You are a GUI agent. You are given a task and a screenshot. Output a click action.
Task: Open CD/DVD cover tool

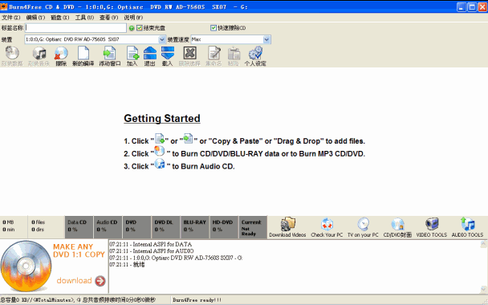tap(397, 227)
